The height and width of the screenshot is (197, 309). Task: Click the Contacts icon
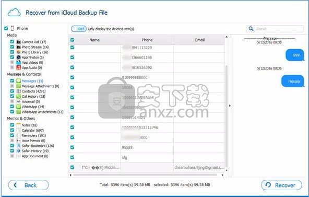(x=18, y=91)
